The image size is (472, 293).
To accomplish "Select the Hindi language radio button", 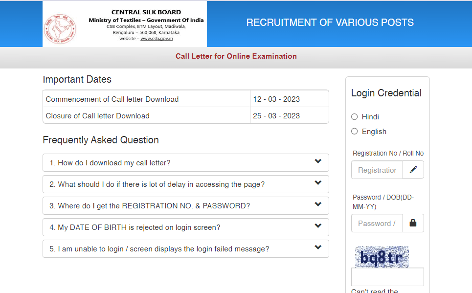I will [355, 117].
